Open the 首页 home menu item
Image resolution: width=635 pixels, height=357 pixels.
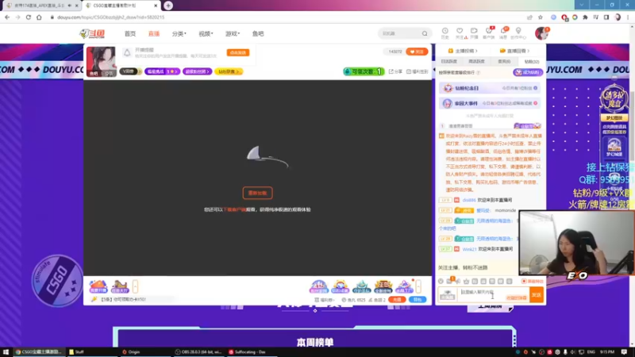coord(130,33)
